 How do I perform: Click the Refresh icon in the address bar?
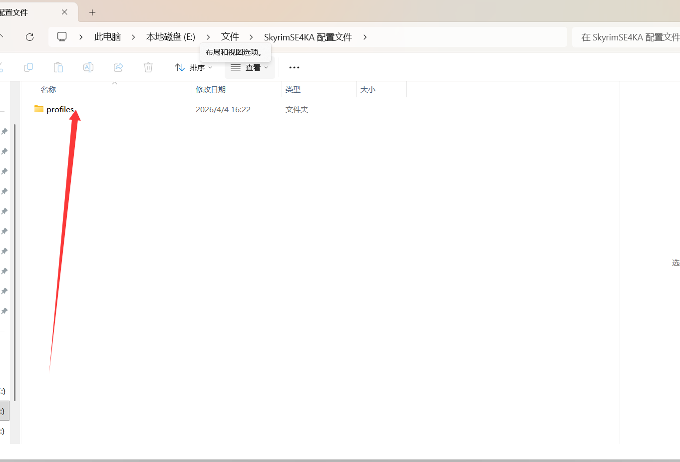click(29, 37)
